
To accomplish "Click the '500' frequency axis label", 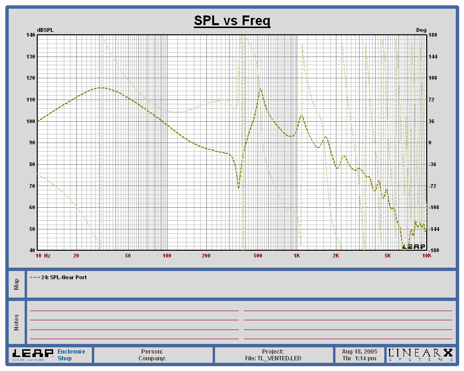I will point(258,256).
